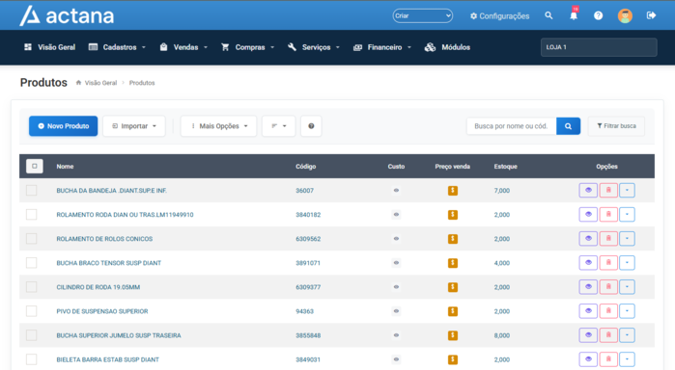This screenshot has height=370, width=675.
Task: Click the blue search button beside search field
Action: pyautogui.click(x=568, y=126)
